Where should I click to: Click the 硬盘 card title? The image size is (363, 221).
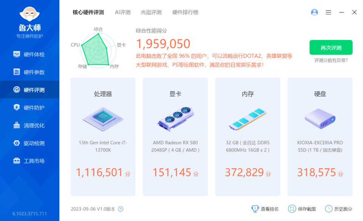point(320,94)
